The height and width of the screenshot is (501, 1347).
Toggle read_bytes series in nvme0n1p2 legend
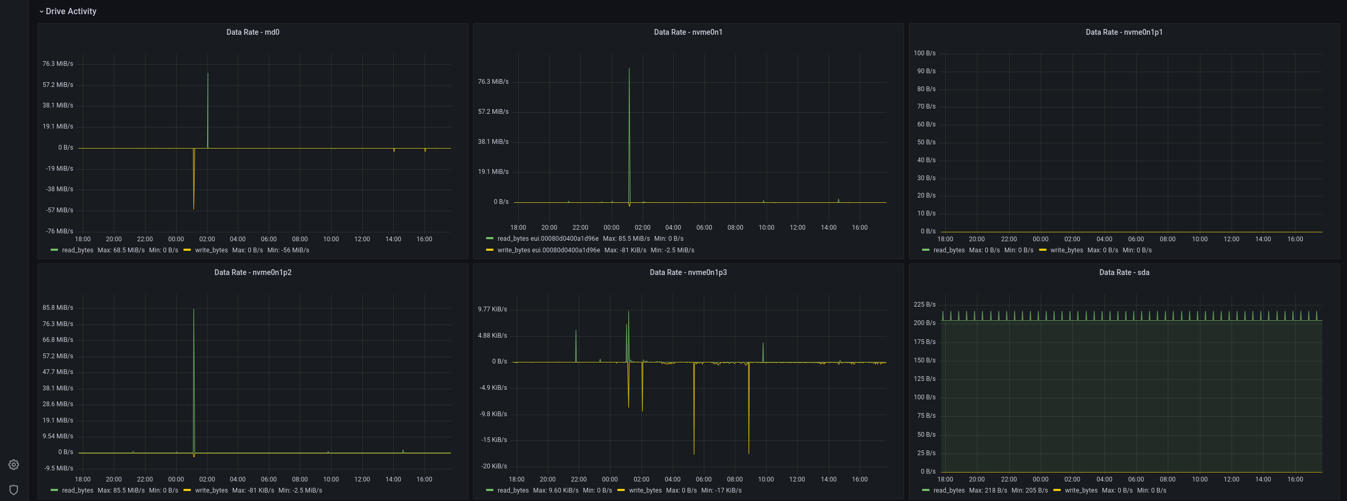[x=77, y=490]
